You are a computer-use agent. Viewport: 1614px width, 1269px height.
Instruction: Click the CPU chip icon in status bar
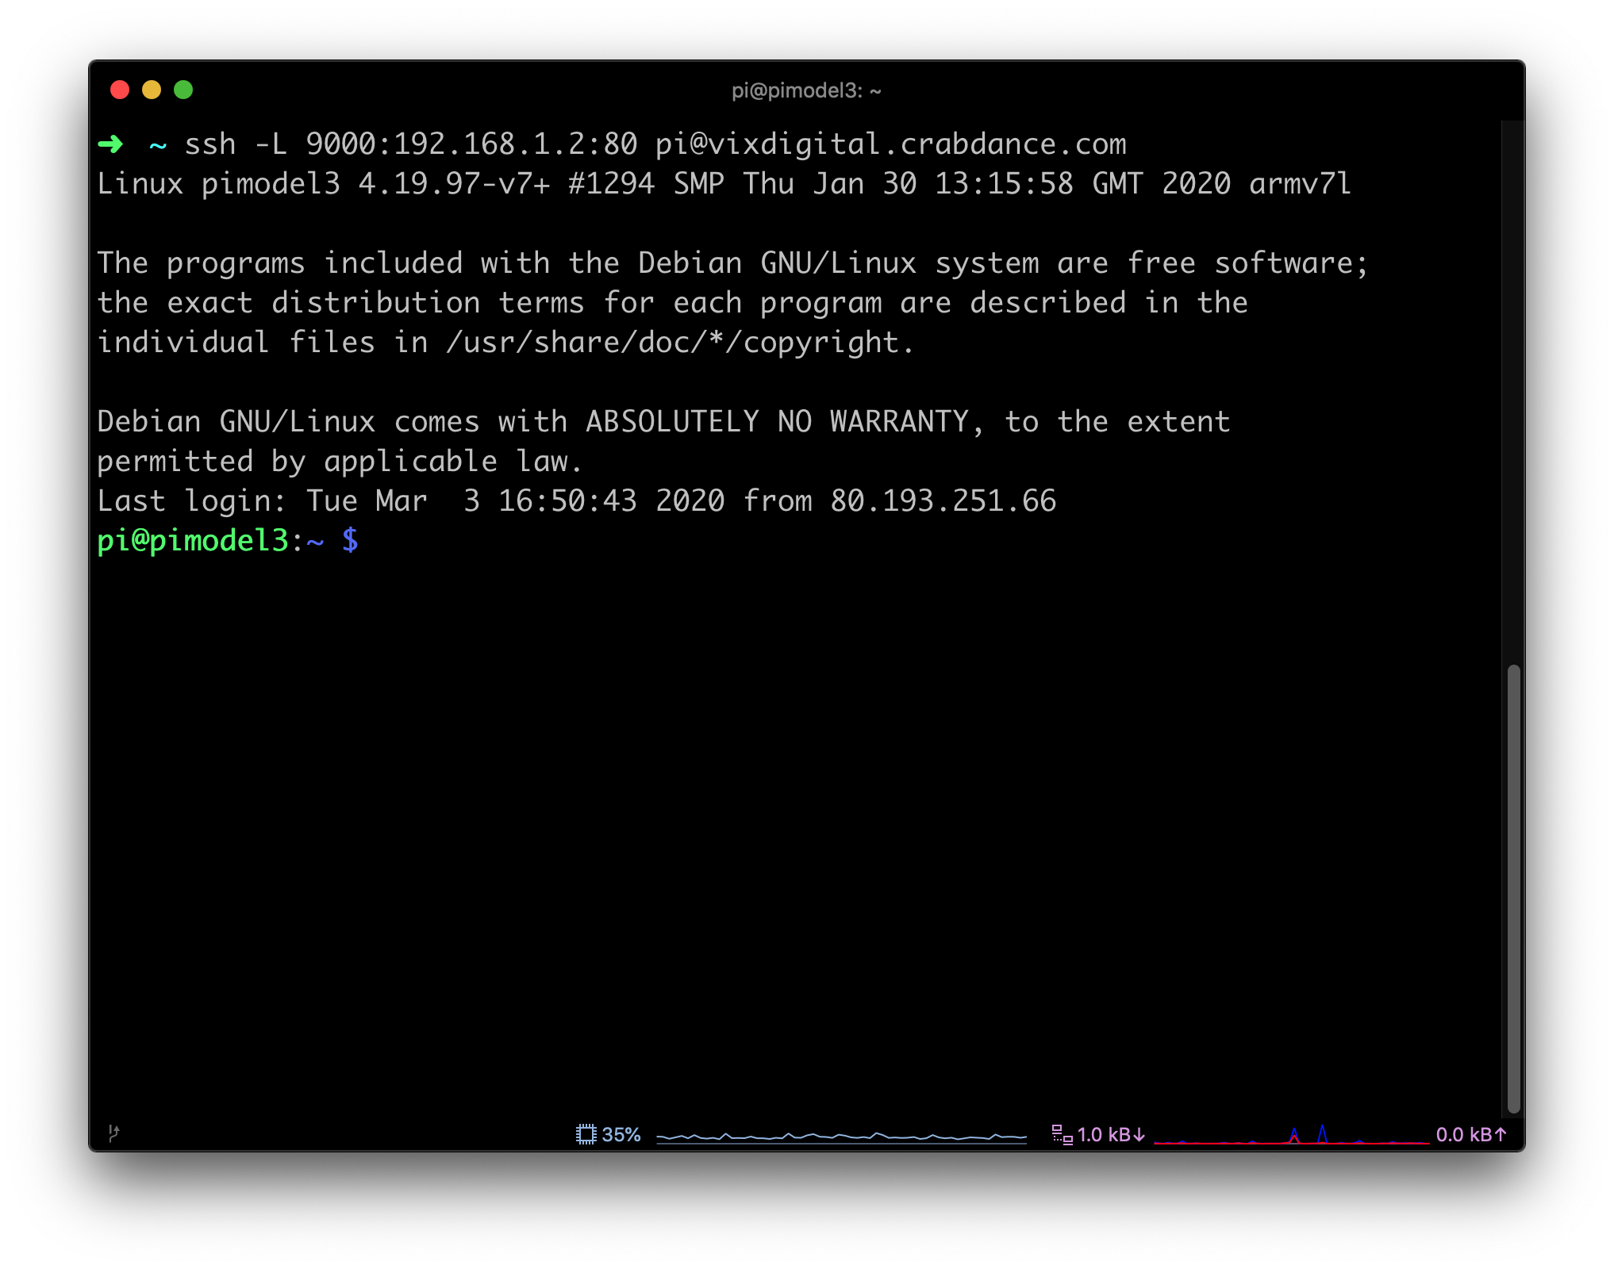point(586,1134)
